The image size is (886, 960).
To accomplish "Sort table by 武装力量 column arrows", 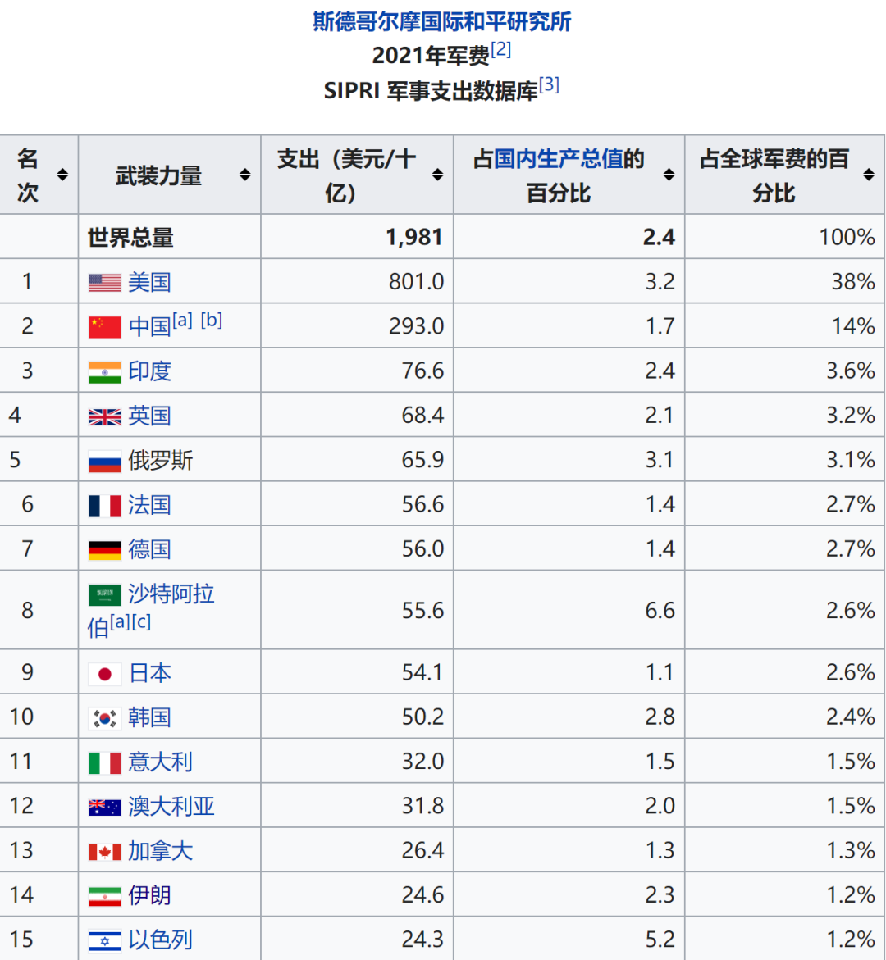I will point(245,175).
